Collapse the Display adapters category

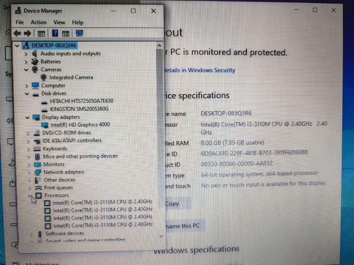(27, 118)
